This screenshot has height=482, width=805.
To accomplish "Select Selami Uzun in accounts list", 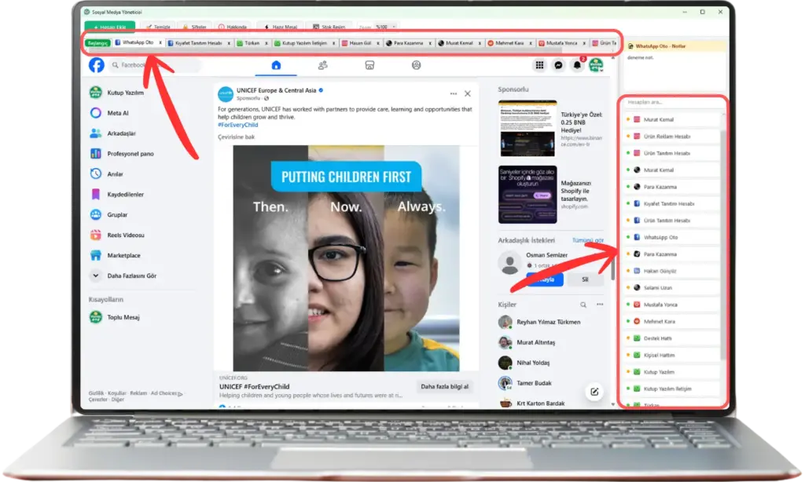I will (671, 287).
